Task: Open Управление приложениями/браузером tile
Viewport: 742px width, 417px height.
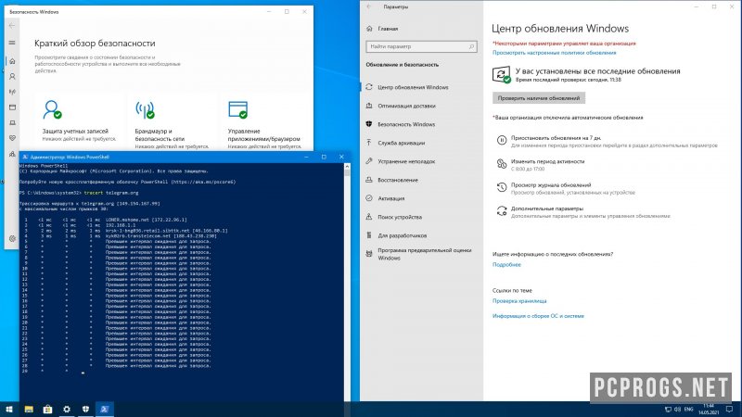Action: pyautogui.click(x=264, y=120)
